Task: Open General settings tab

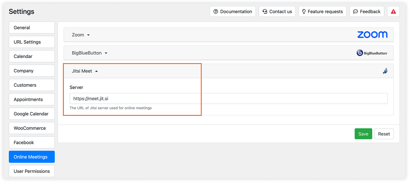Action: (32, 28)
